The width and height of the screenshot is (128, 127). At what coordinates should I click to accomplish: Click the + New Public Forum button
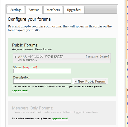coord(90,81)
